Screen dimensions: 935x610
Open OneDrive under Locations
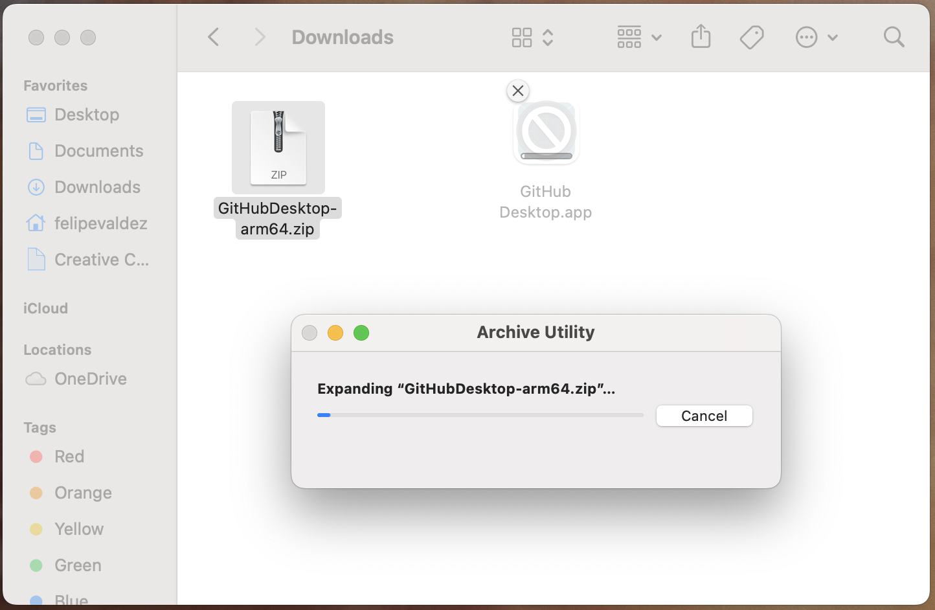tap(90, 379)
